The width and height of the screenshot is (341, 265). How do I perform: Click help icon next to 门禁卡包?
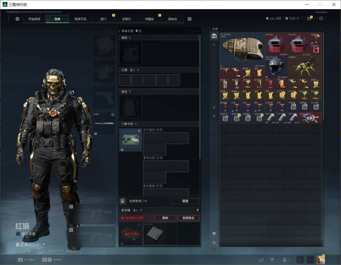pos(136,124)
